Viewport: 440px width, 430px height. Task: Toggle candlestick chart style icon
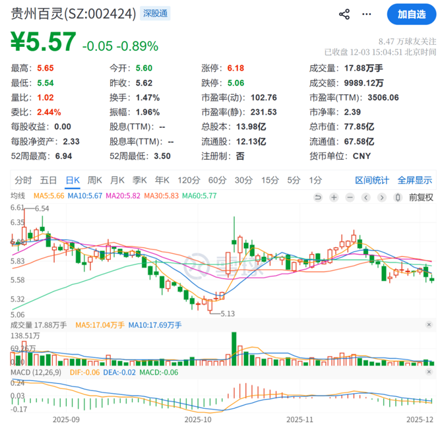click(397, 197)
